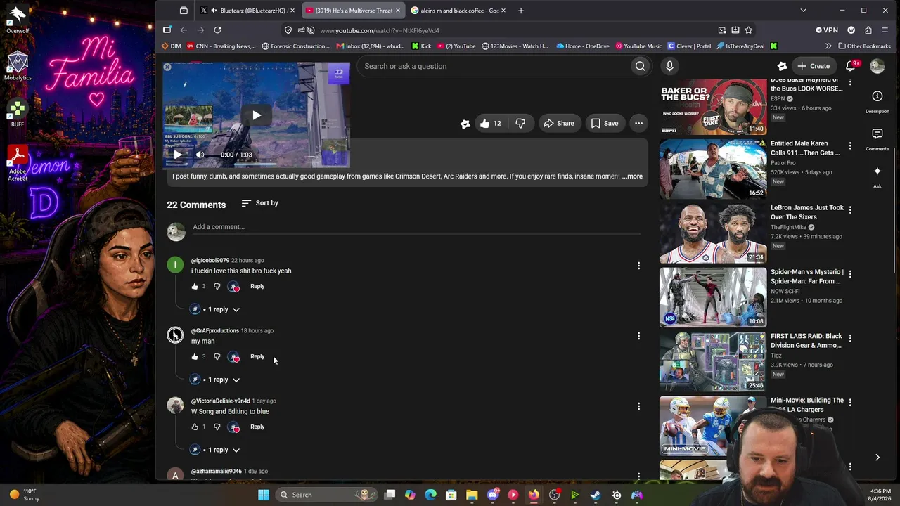900x506 pixels.
Task: Share the video
Action: coord(558,123)
